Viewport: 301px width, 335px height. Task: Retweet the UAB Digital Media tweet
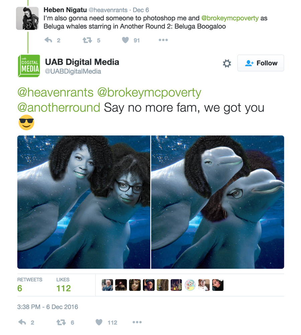(61, 322)
